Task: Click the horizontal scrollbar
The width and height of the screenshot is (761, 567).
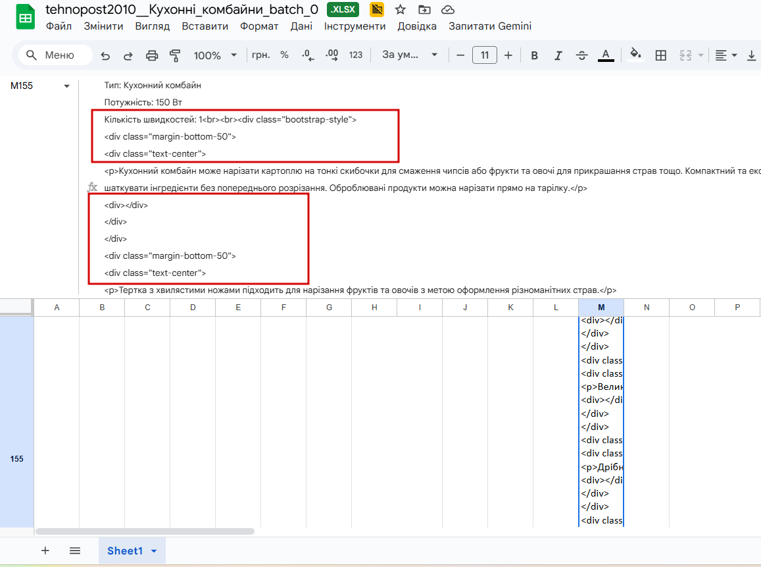Action: [145, 531]
